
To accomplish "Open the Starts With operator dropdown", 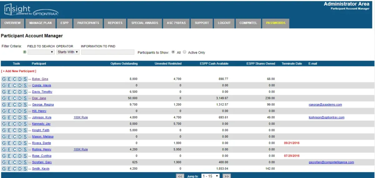I will click(68, 52).
